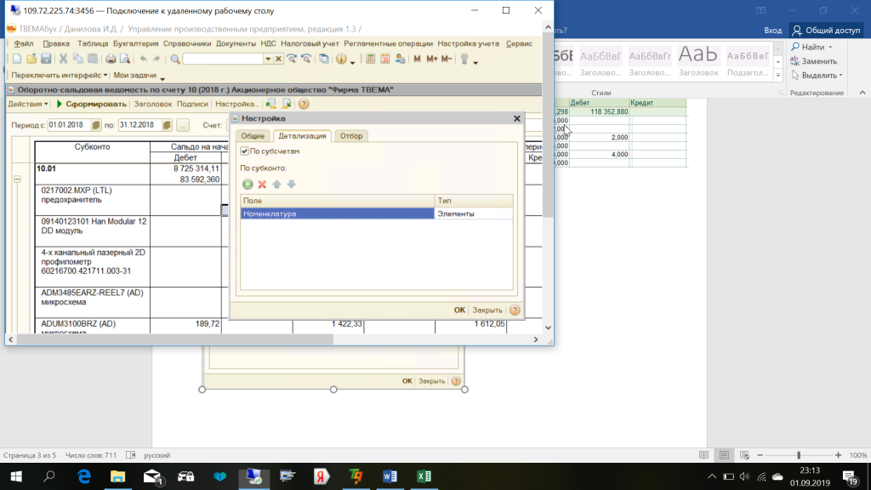Click the Подписи toolbar button
The image size is (871, 490).
tap(192, 104)
